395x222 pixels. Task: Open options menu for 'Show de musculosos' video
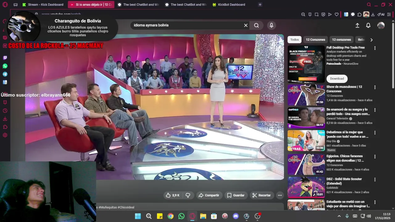pos(375,87)
